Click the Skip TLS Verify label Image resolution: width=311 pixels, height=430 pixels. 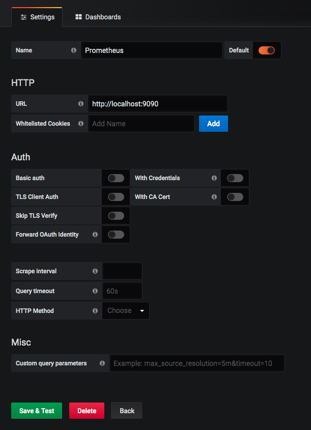tap(36, 216)
